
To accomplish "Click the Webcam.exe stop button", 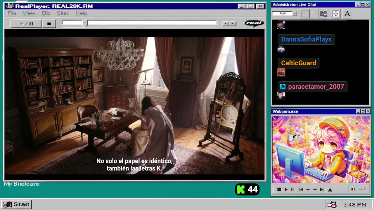I will (x=279, y=190).
